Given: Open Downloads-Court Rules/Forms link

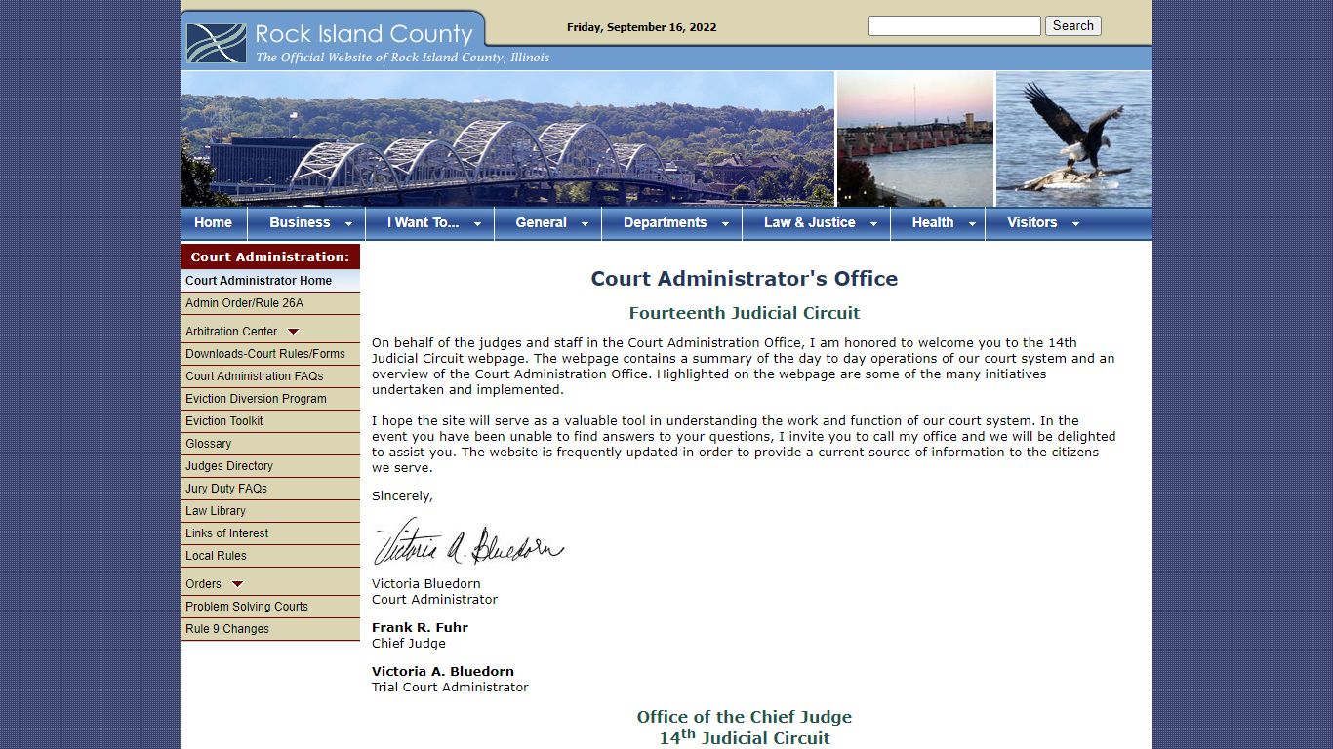Looking at the screenshot, I should (x=270, y=354).
